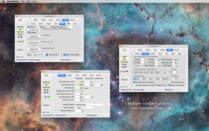Click the Heating Status field
The height and width of the screenshot is (131, 209).
click(89, 105)
